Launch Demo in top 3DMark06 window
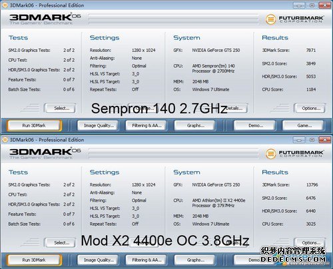 [255, 126]
